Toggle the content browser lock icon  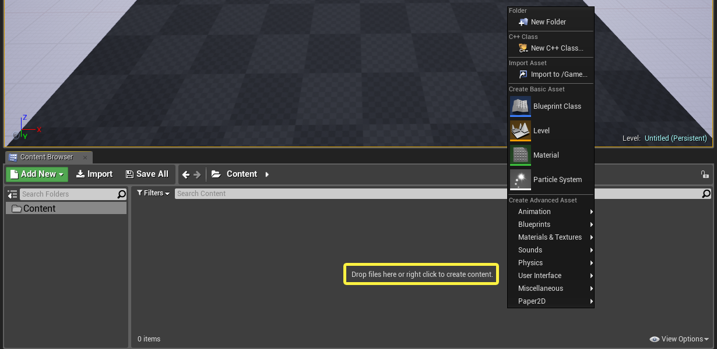point(704,174)
